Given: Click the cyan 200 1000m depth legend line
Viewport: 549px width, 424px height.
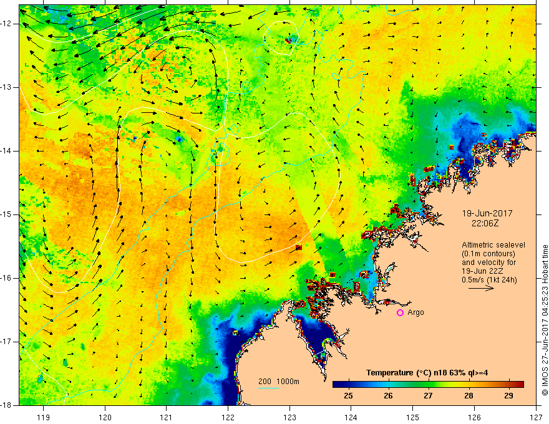Looking at the screenshot, I should (269, 388).
